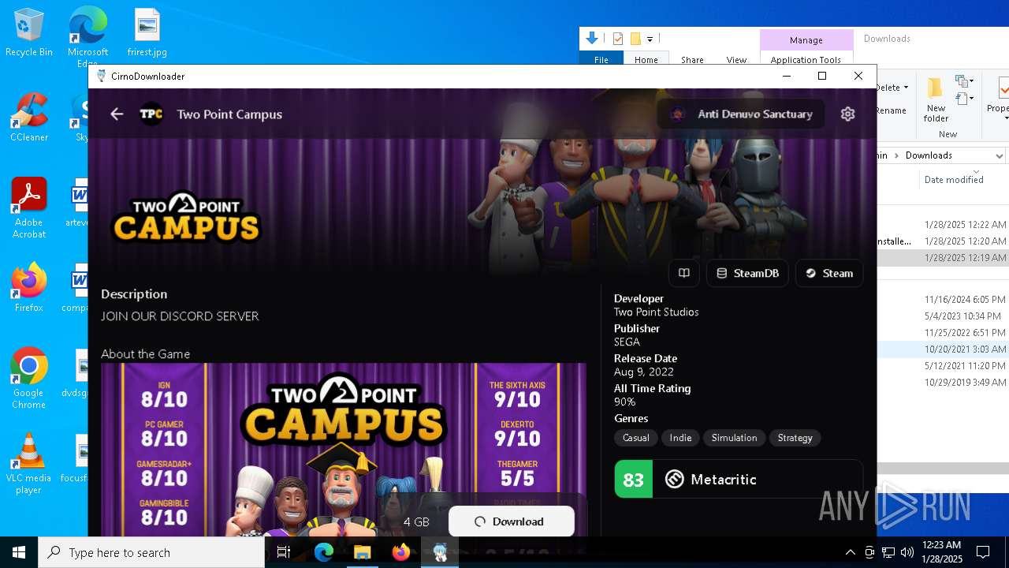Click Downloads in the address breadcrumb
The width and height of the screenshot is (1009, 568).
(929, 155)
